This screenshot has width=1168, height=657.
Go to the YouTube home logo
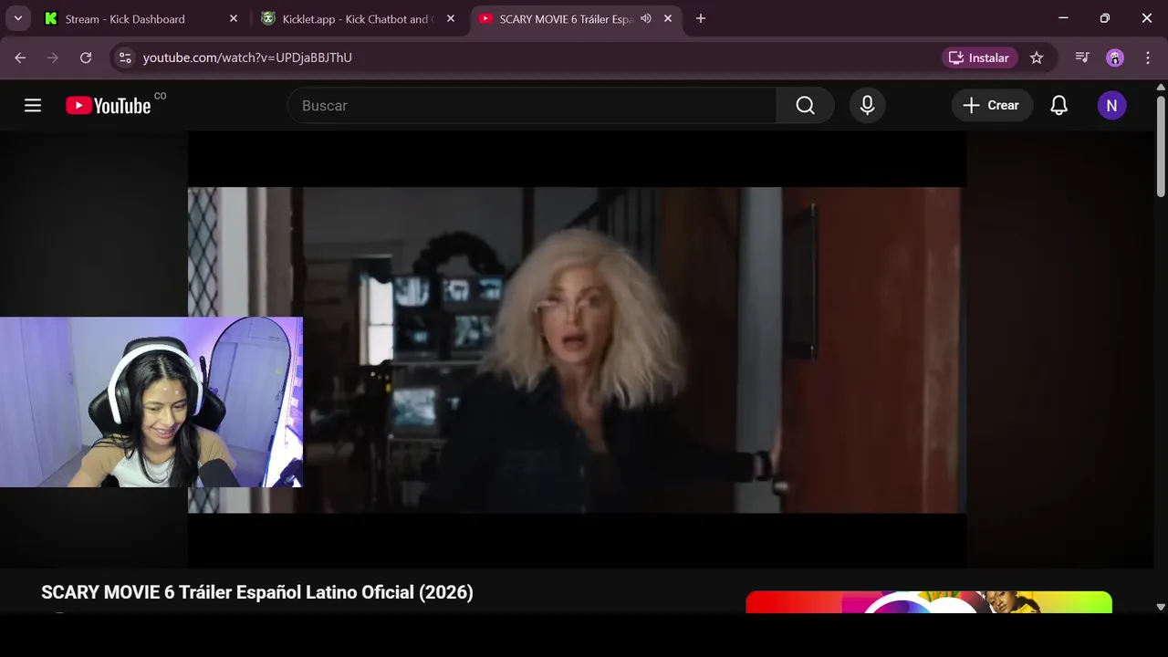click(109, 106)
